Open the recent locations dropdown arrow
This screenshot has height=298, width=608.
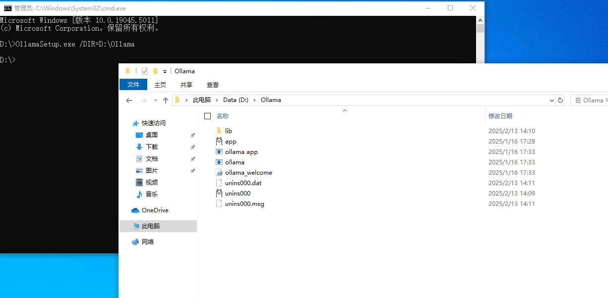(155, 100)
